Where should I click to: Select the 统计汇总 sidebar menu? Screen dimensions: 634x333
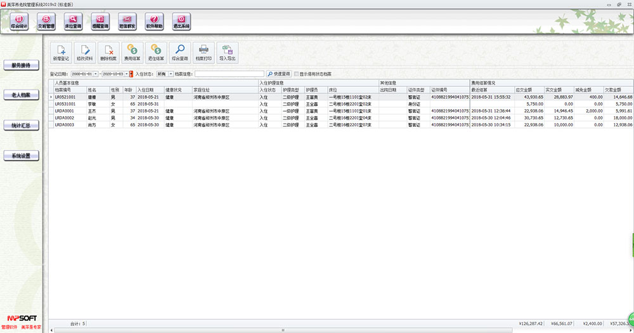pos(21,126)
